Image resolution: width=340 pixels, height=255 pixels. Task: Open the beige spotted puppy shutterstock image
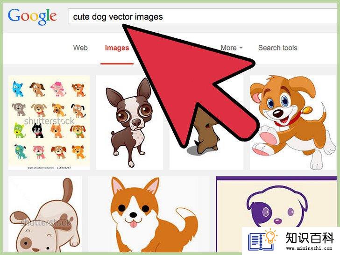[45, 214]
